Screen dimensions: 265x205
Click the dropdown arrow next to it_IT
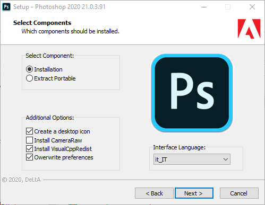pyautogui.click(x=226, y=159)
